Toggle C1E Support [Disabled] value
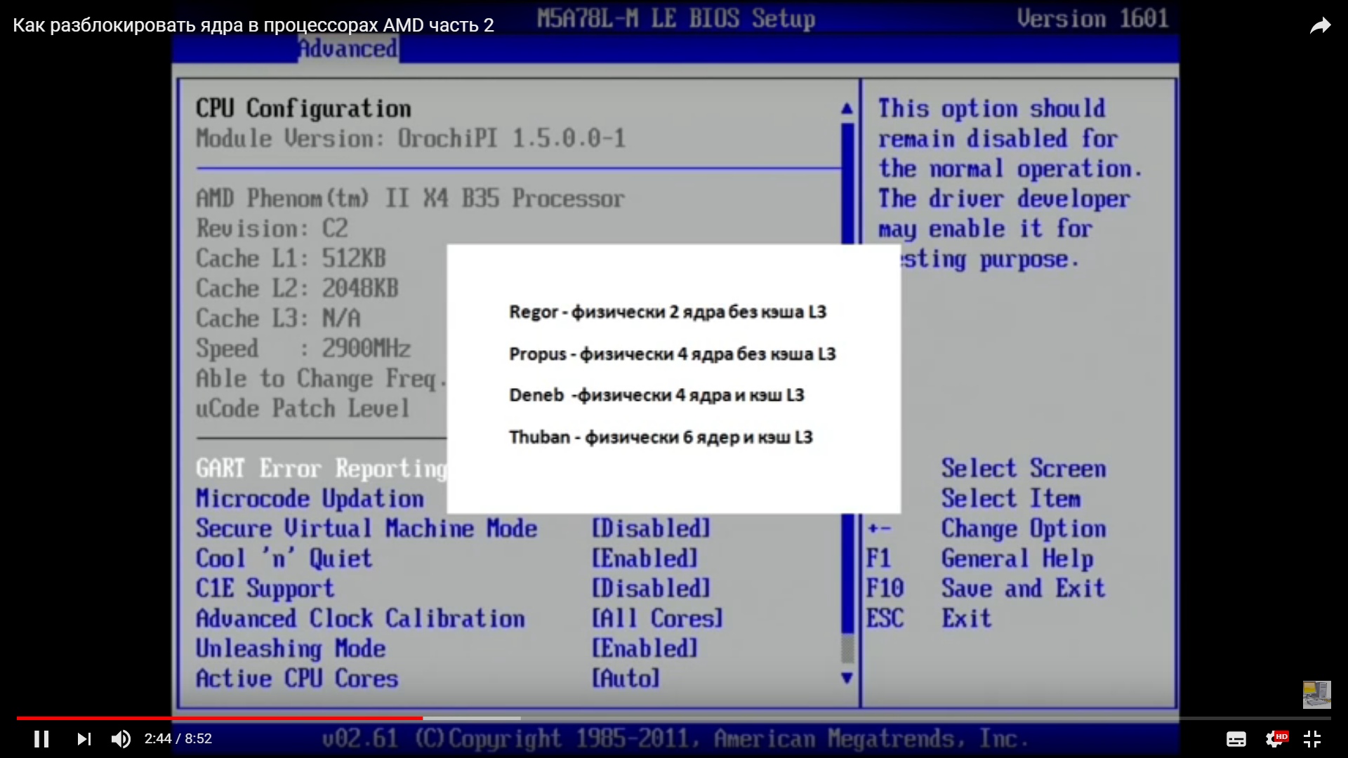 point(651,588)
